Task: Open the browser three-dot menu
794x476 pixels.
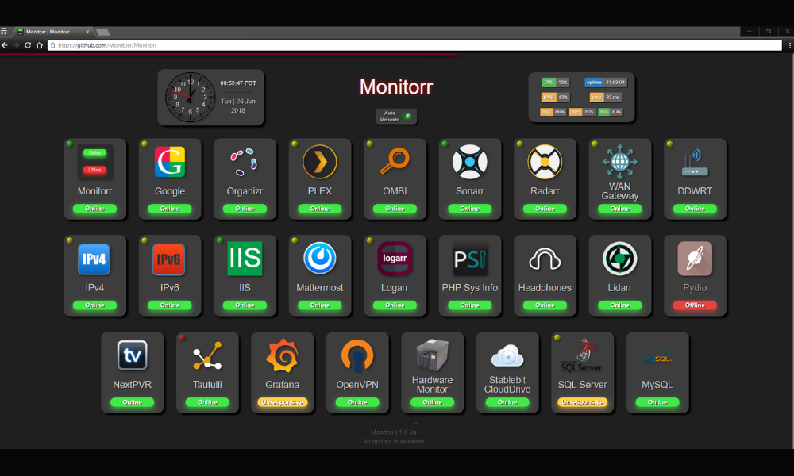Action: 789,45
